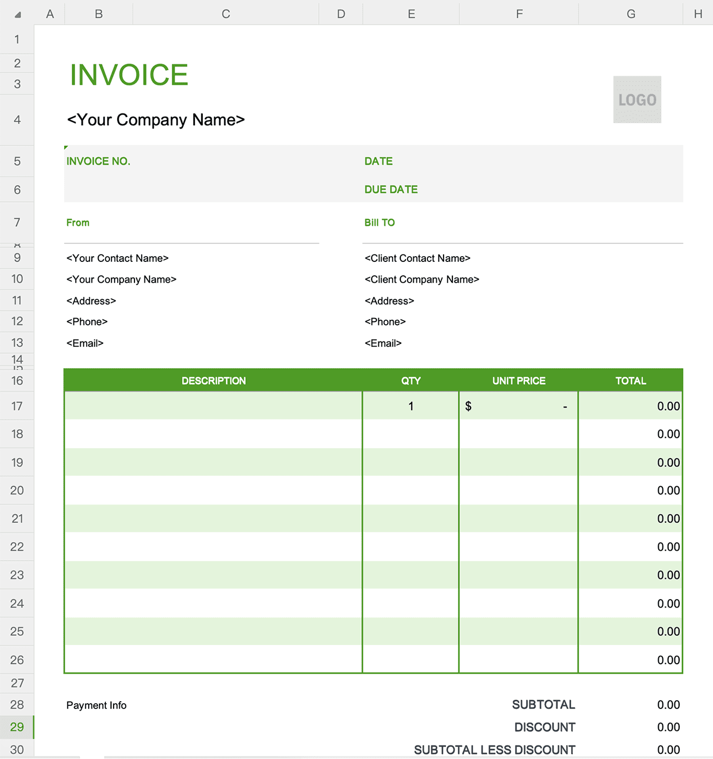Select the 0.00 total in row 26
Viewport: 713px width, 759px height.
tap(631, 660)
